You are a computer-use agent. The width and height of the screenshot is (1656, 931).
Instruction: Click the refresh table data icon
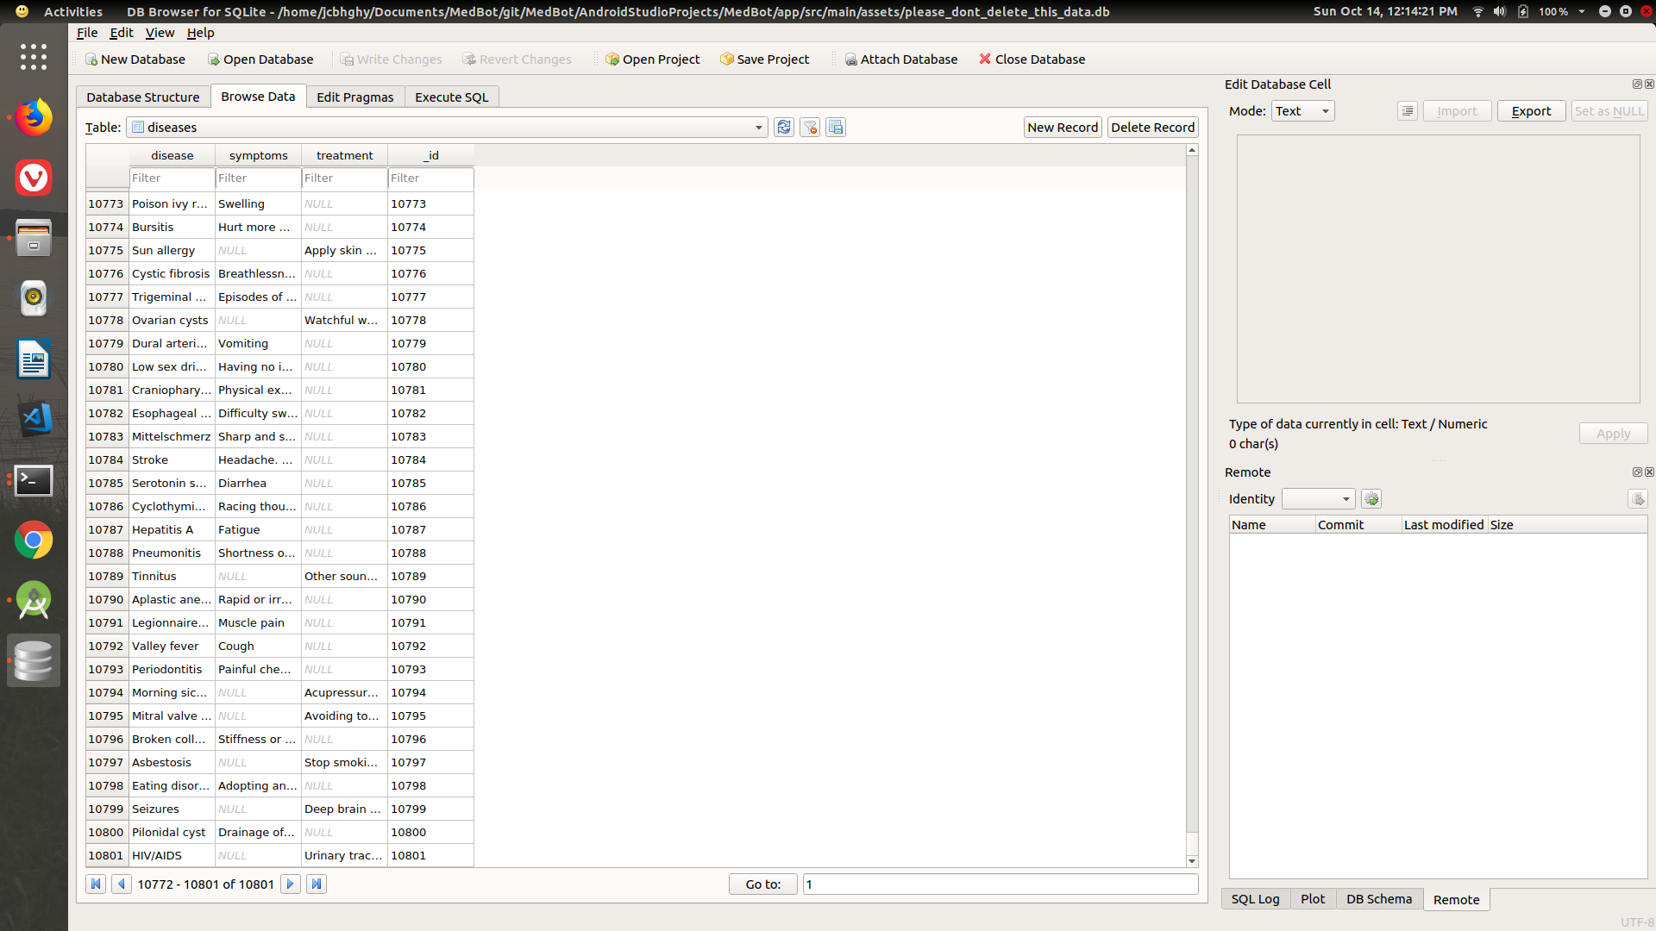coord(783,128)
